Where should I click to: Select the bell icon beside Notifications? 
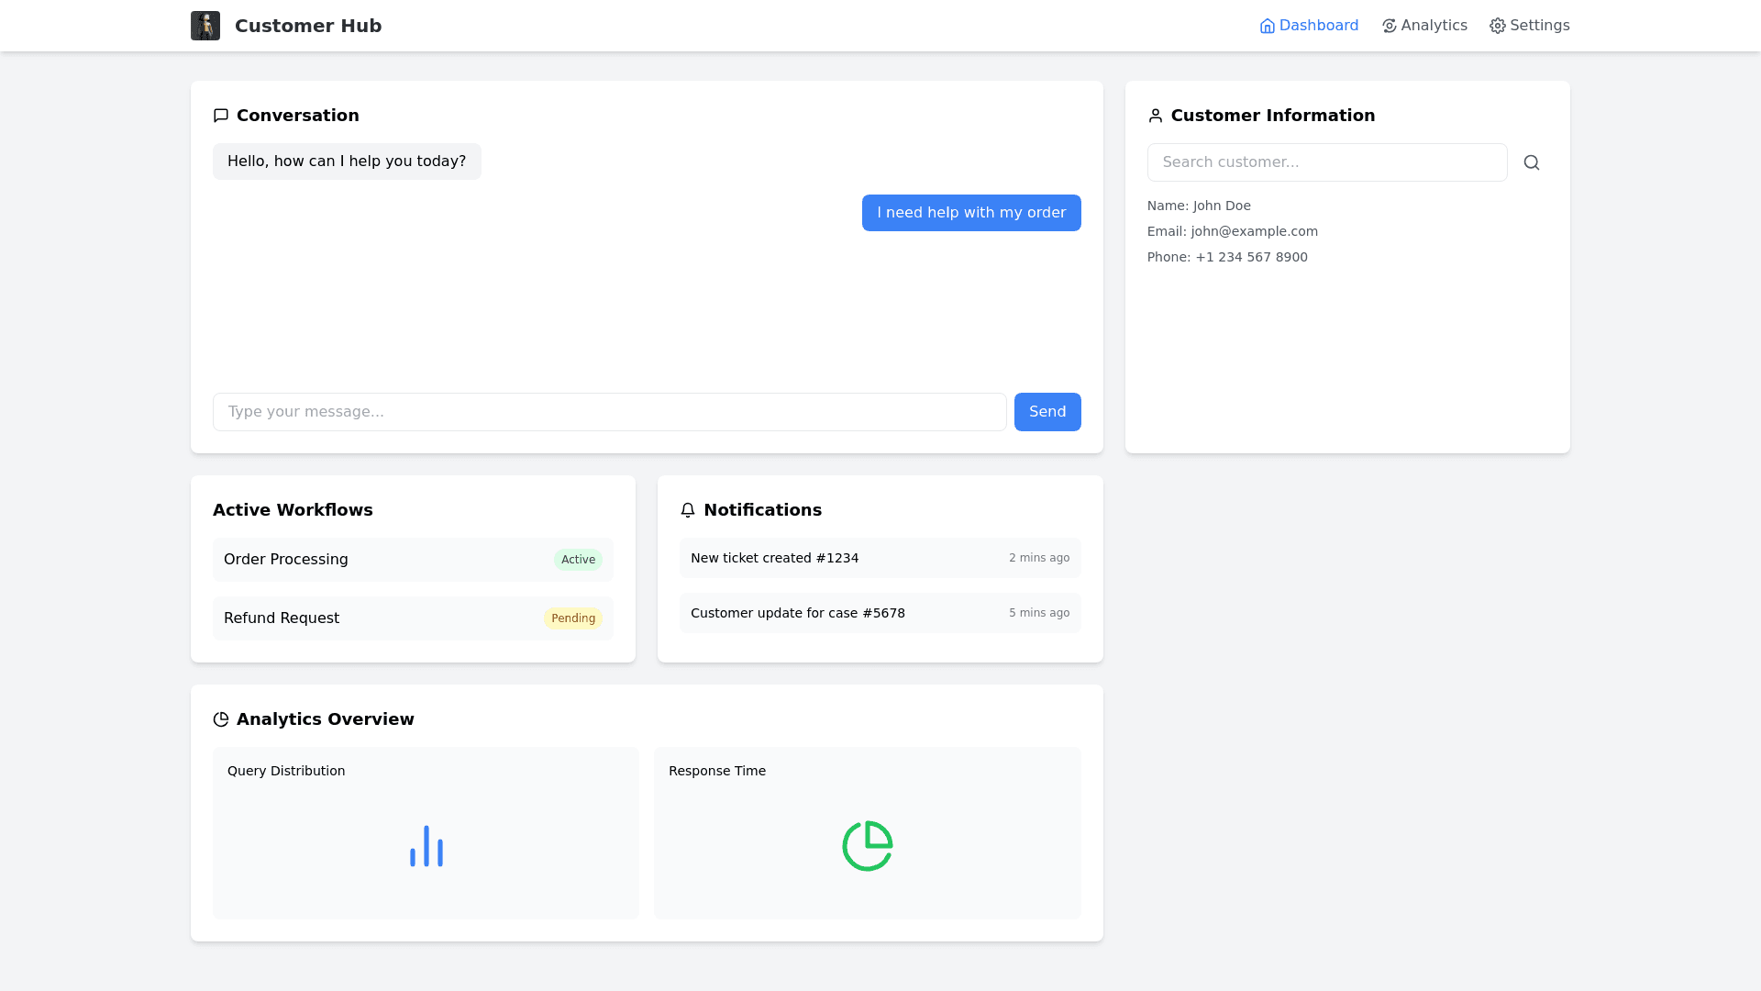(x=688, y=510)
